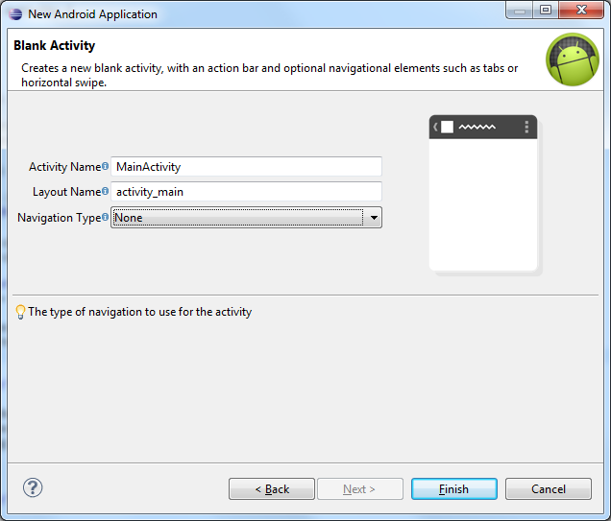Click the lightbulb tip icon

coord(20,312)
